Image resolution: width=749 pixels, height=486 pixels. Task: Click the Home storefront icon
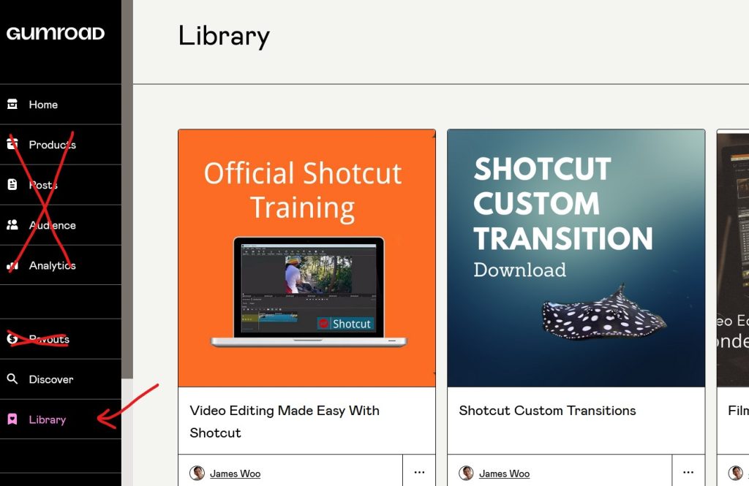coord(12,104)
